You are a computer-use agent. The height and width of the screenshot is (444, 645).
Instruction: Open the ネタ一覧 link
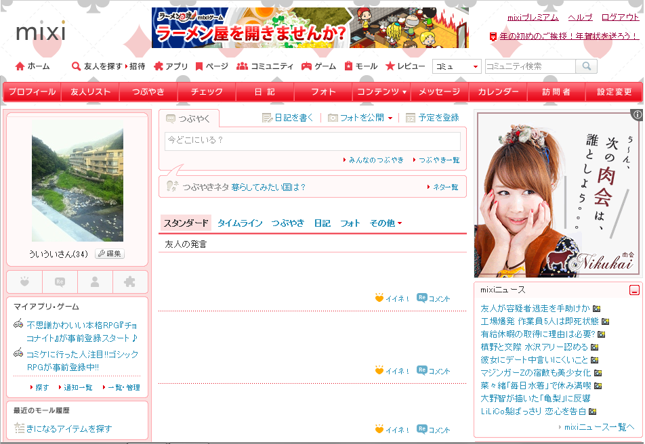click(x=446, y=187)
